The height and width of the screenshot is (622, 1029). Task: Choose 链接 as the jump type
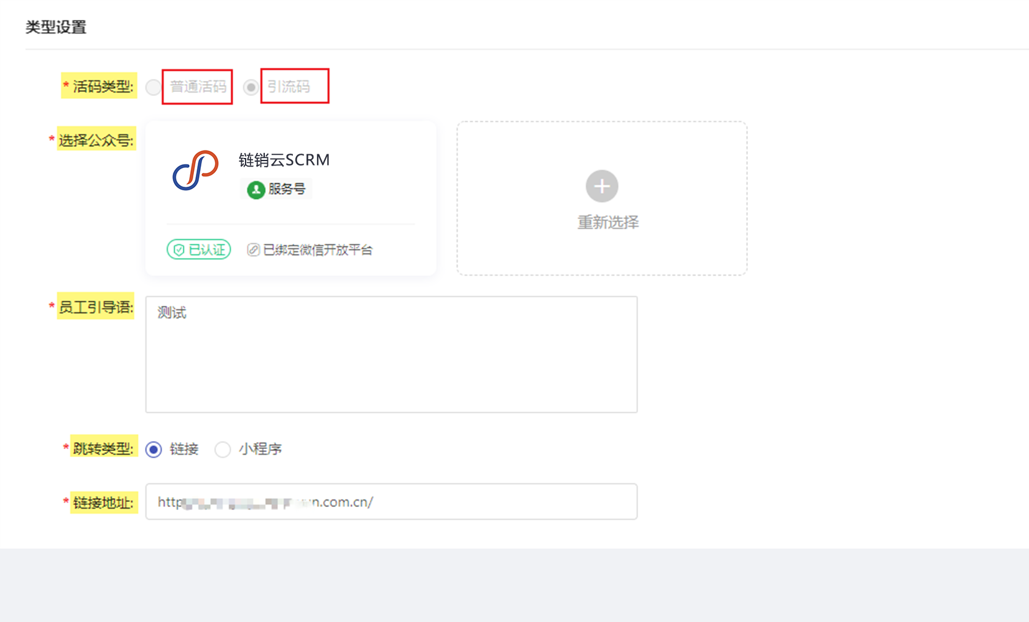154,449
